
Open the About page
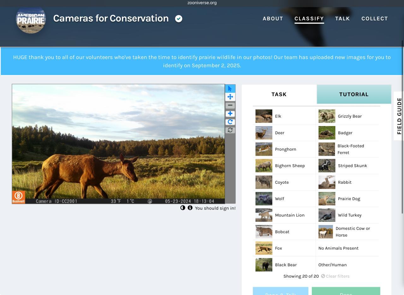click(273, 19)
